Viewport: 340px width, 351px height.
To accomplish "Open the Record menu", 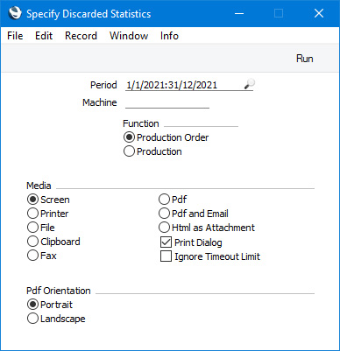I will point(81,36).
